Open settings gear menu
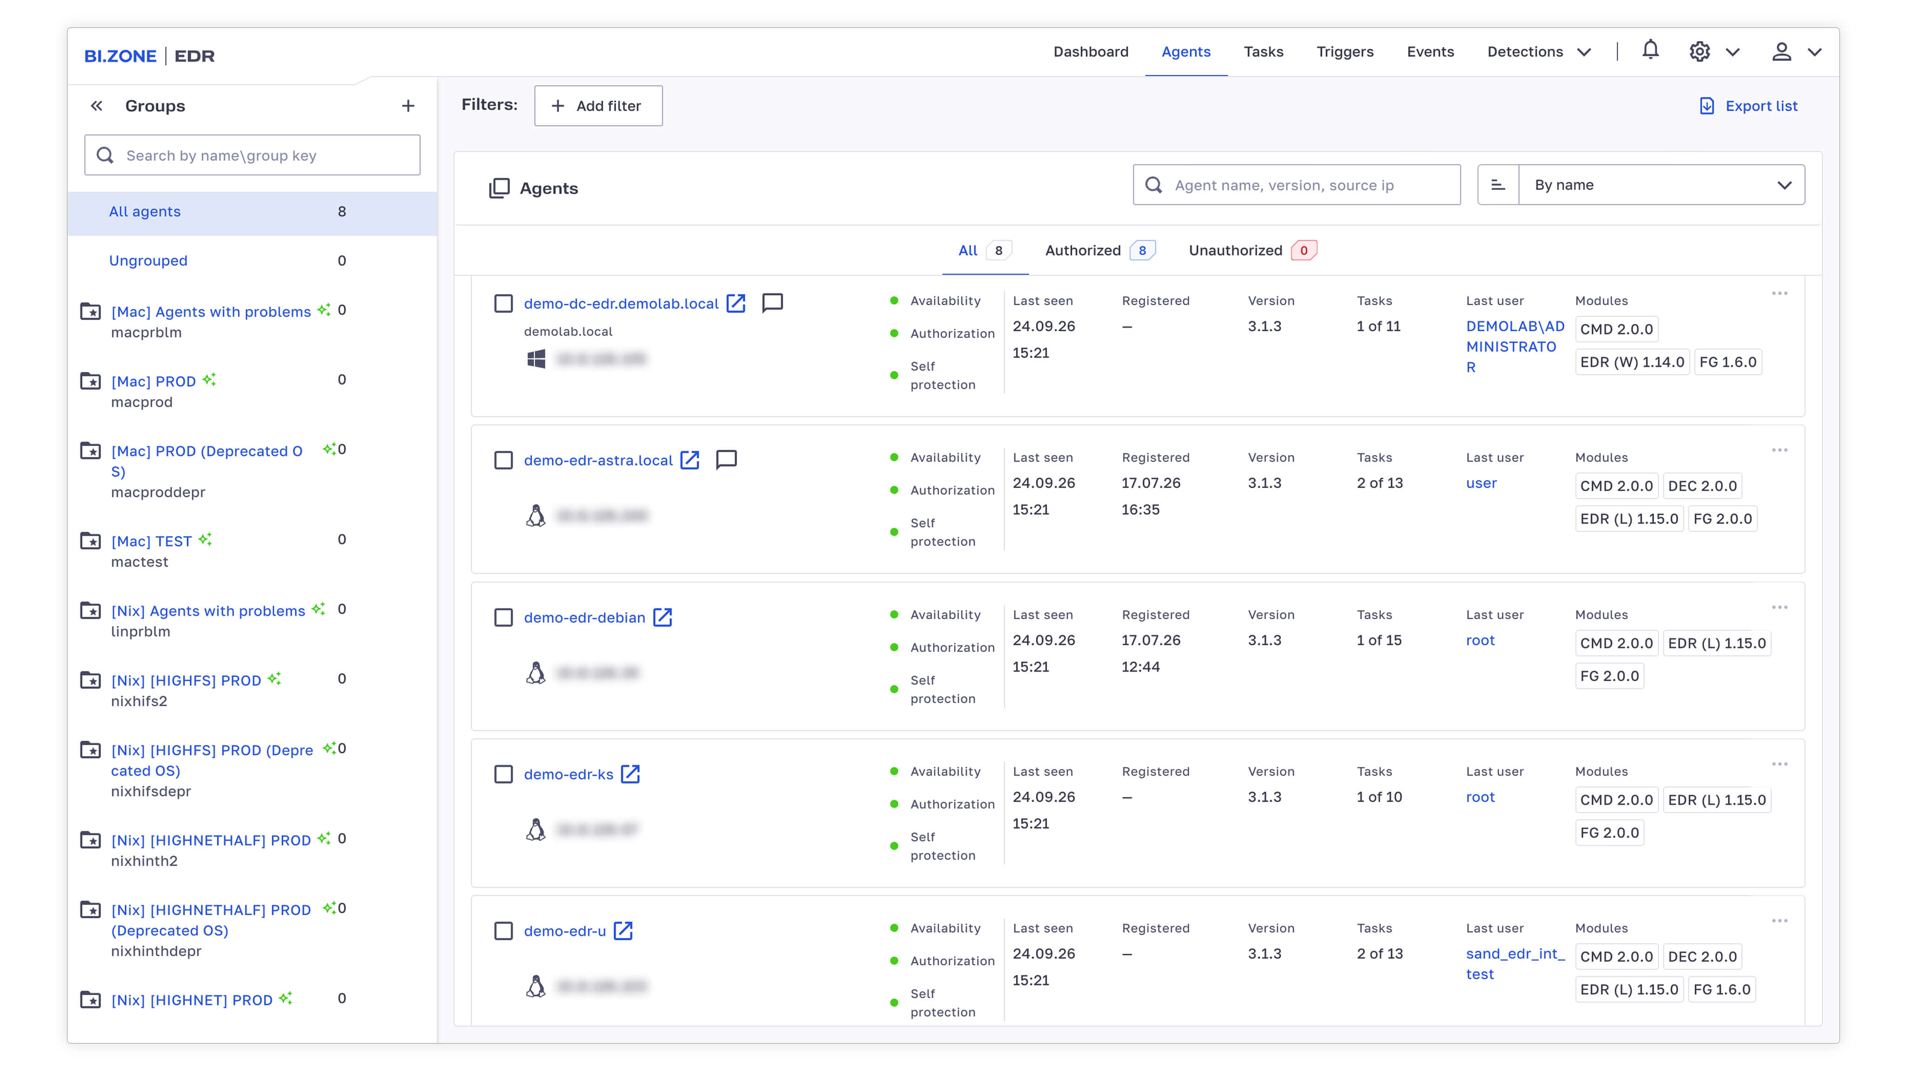The height and width of the screenshot is (1071, 1907). point(1700,52)
